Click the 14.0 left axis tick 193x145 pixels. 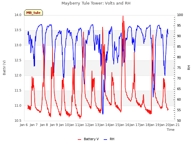18,15
